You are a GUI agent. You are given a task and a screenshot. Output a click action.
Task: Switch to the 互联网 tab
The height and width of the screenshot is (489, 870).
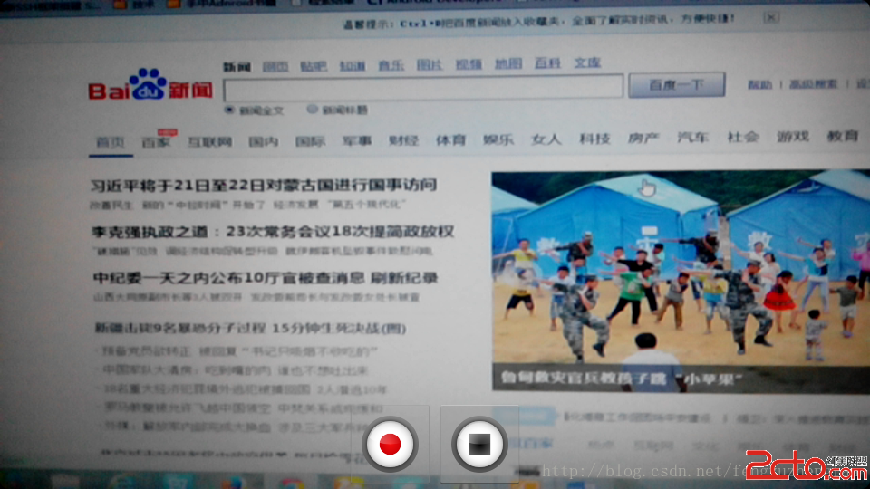click(209, 141)
